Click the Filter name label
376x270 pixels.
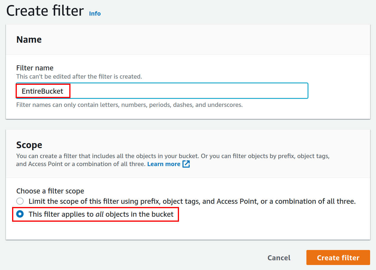[x=35, y=68]
